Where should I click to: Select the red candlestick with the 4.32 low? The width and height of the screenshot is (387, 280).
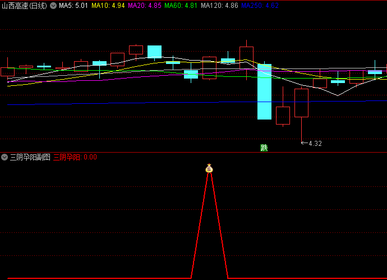301,103
